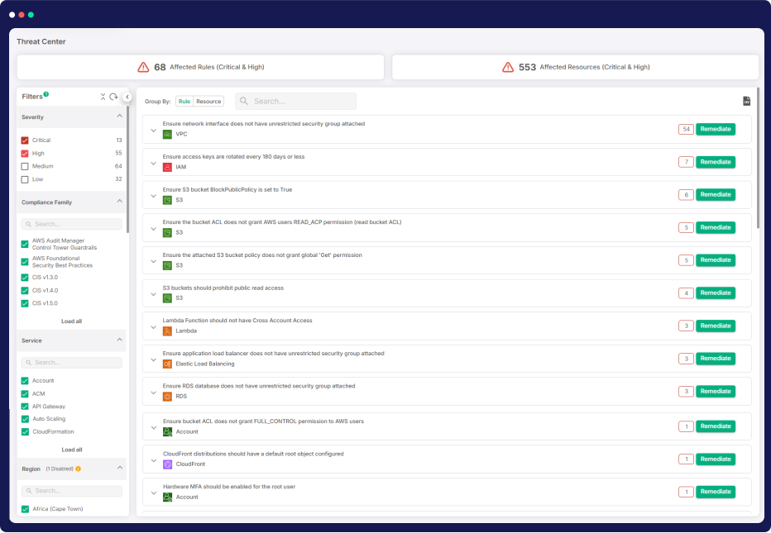Click the purple CloudFront service icon

[x=167, y=464]
